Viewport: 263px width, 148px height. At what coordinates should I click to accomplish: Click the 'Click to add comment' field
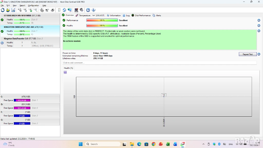[x=159, y=63]
